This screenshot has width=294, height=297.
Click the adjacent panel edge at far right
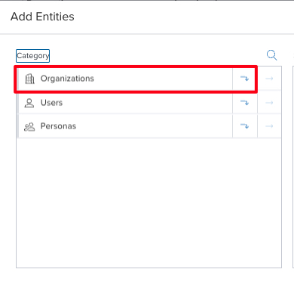(x=293, y=167)
